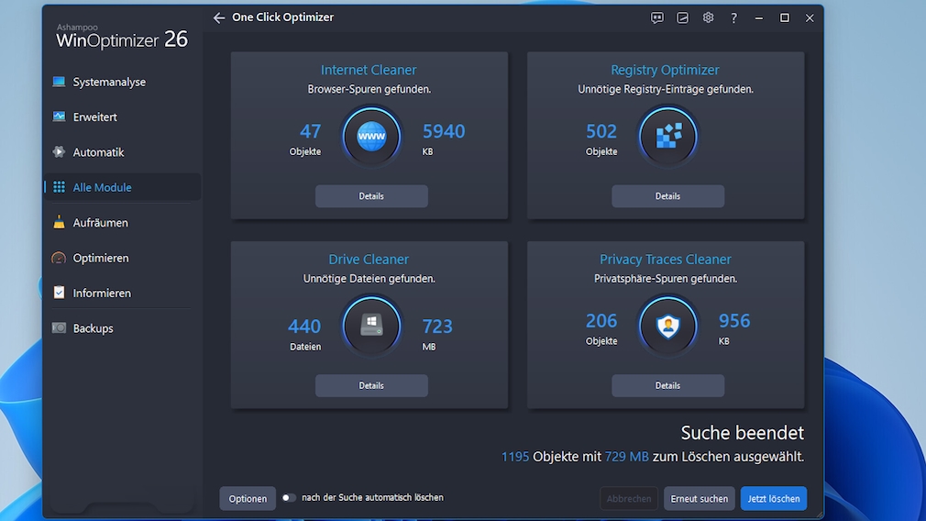
Task: Click the statistics icon in title bar
Action: point(682,17)
